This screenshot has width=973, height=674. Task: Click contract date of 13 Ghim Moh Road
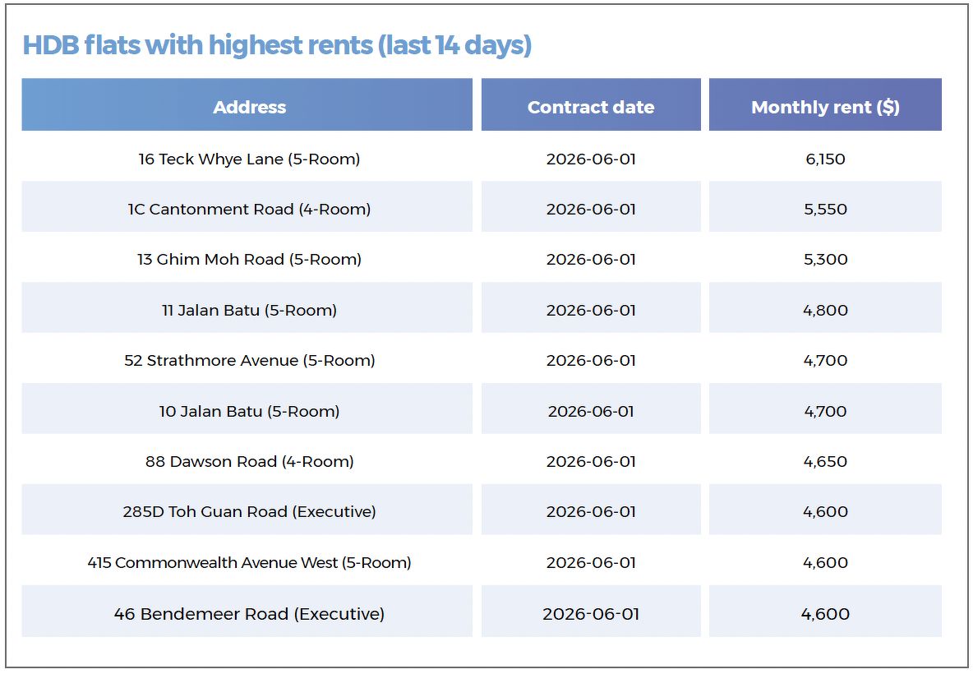pyautogui.click(x=591, y=260)
